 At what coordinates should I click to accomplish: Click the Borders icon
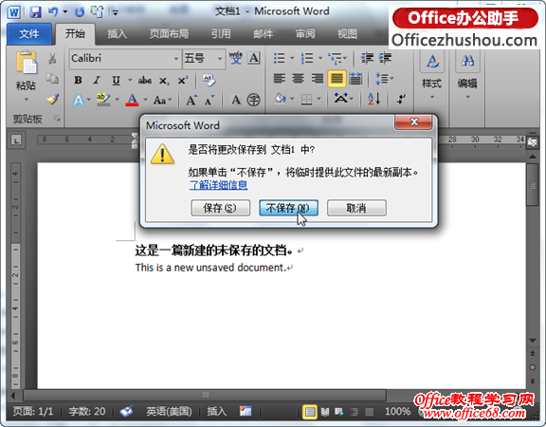point(306,100)
